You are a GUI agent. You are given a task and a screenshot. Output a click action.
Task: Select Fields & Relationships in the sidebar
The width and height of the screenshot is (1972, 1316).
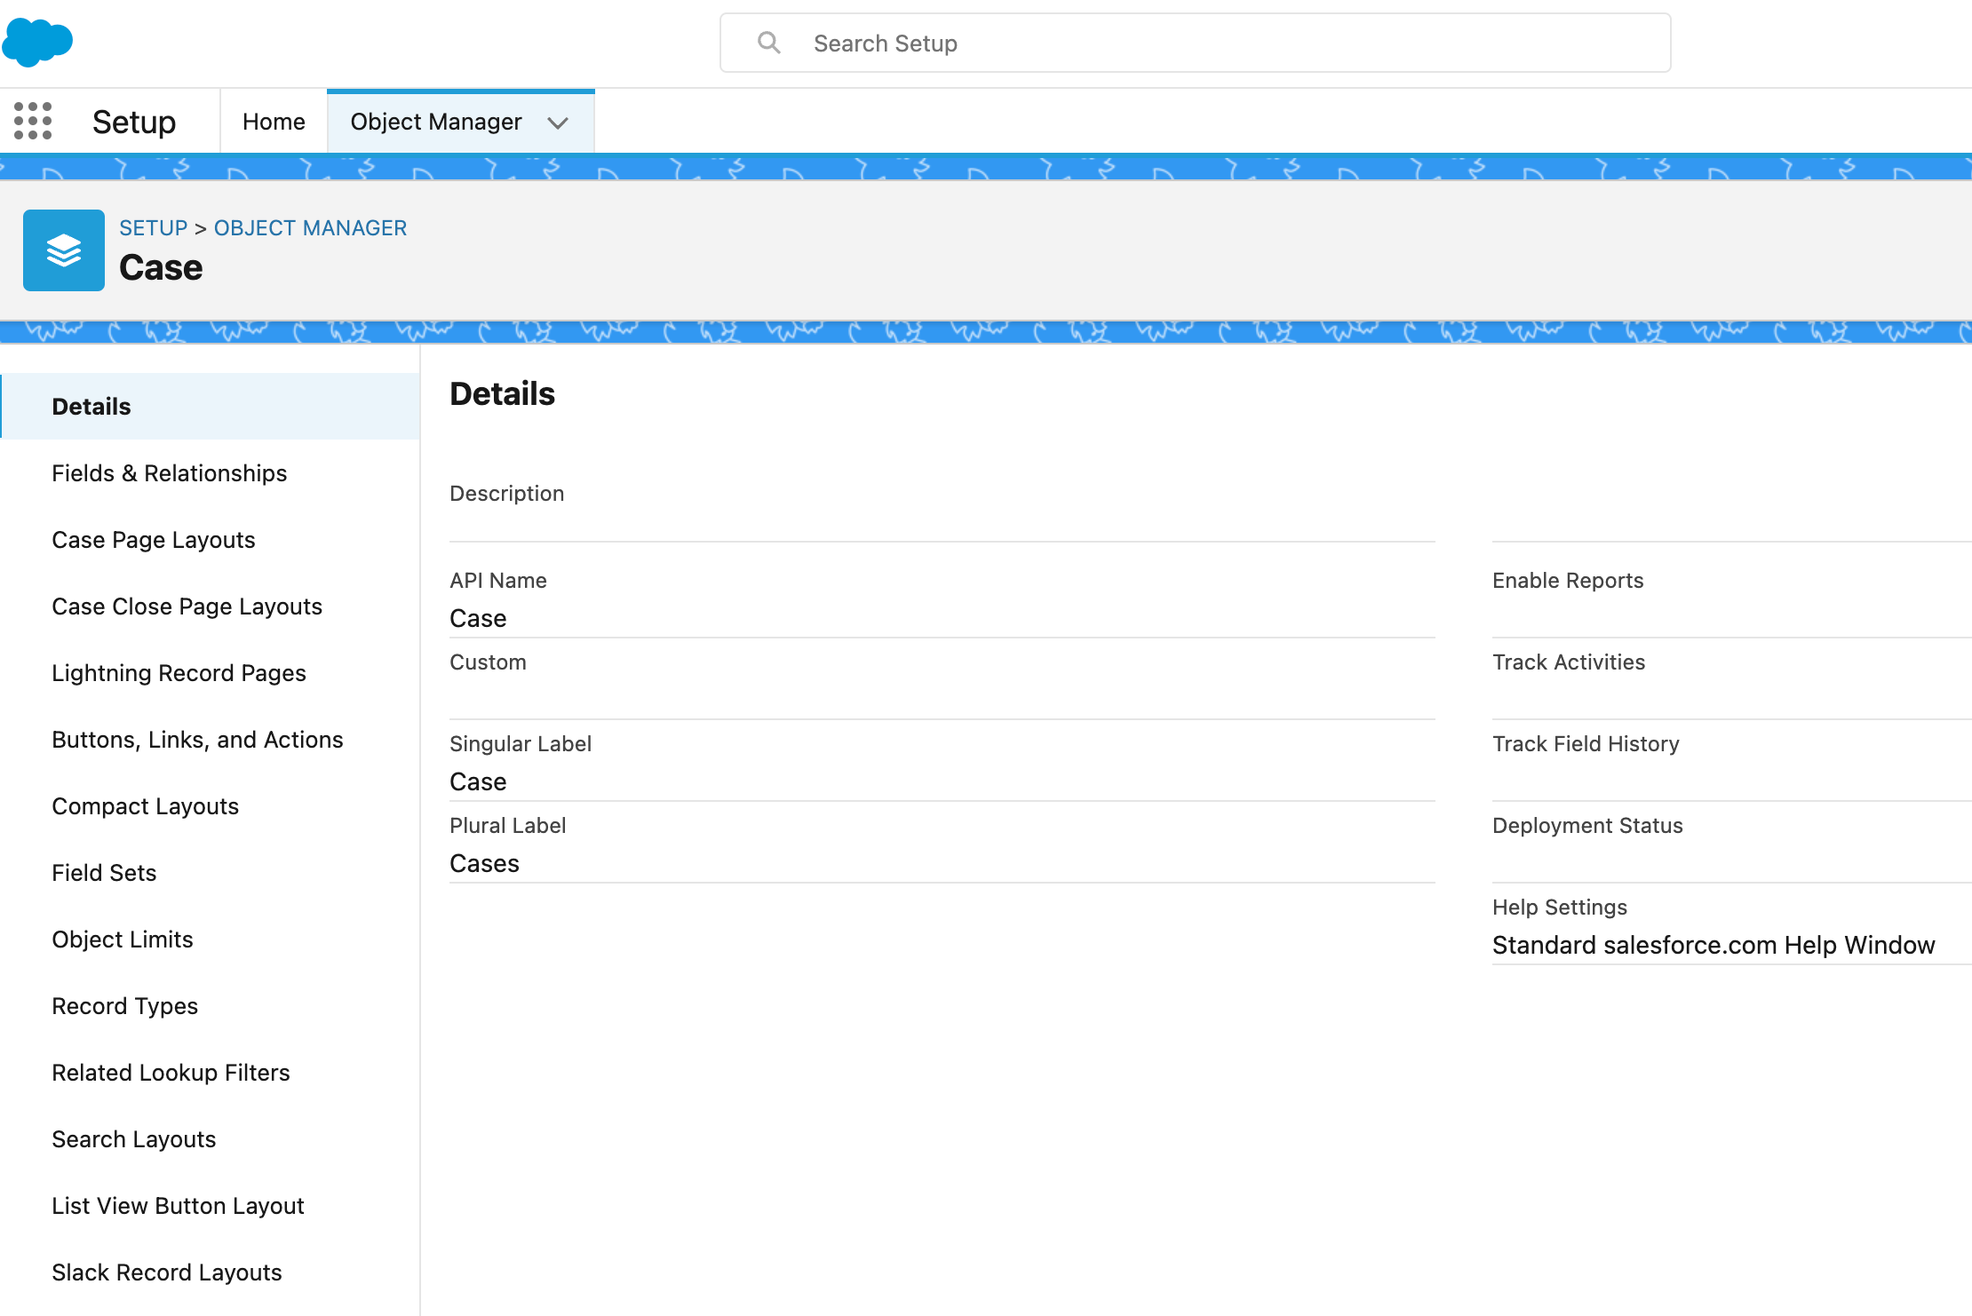click(x=169, y=472)
